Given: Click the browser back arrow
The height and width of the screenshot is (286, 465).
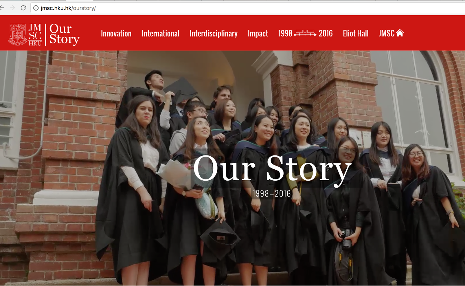Looking at the screenshot, I should coord(2,8).
